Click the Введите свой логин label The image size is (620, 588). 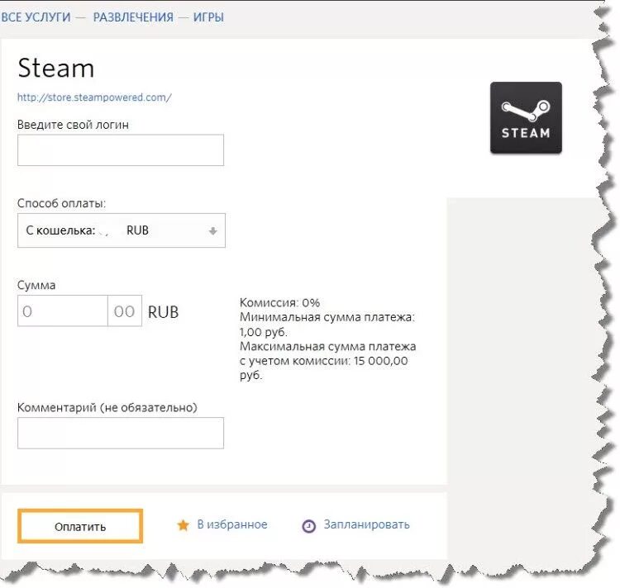point(73,125)
